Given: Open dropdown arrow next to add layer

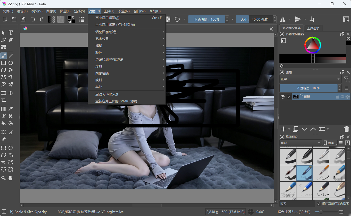Looking at the screenshot, I should click(289, 129).
